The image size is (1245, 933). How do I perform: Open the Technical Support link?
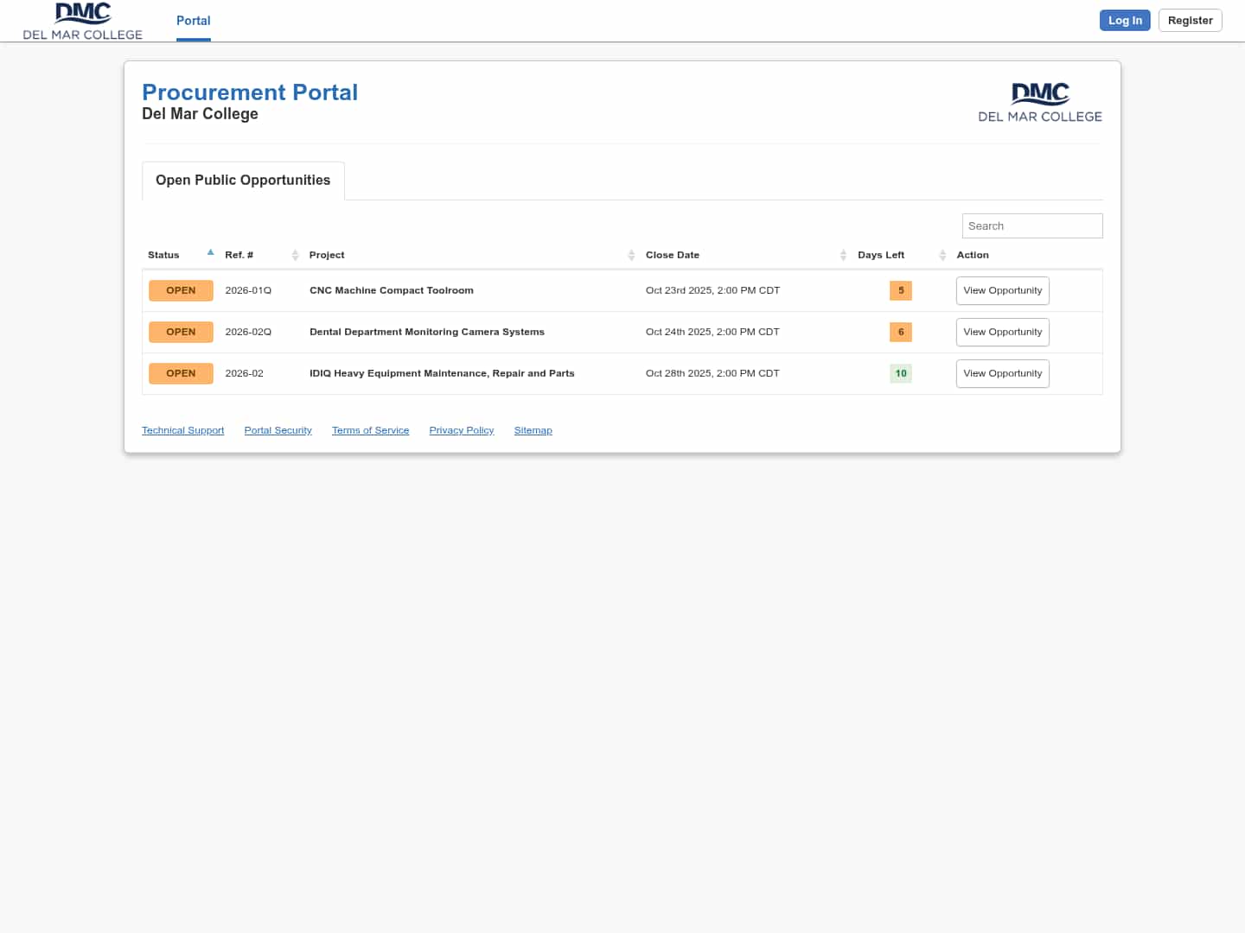coord(182,430)
